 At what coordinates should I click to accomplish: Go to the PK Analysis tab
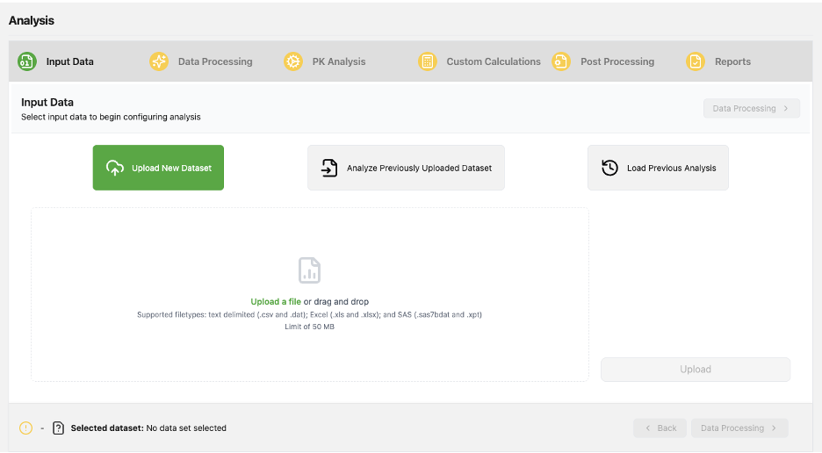click(338, 61)
